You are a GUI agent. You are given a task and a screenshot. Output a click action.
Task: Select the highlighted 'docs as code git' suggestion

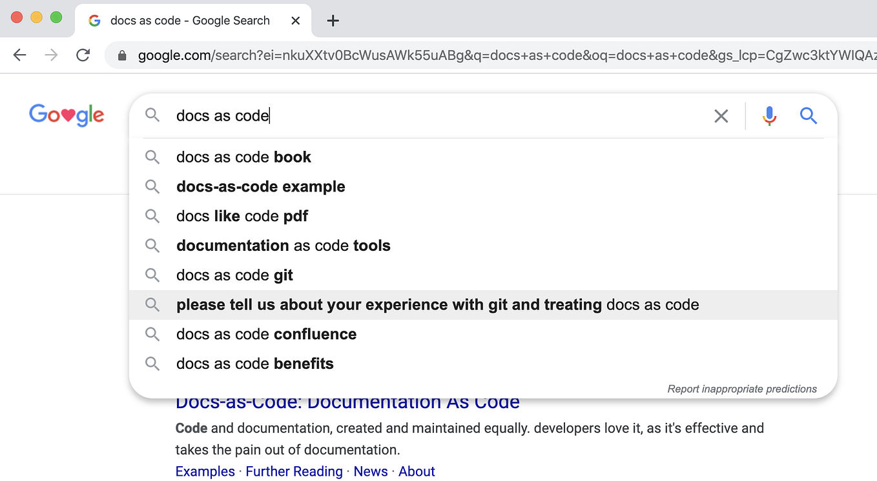[234, 275]
